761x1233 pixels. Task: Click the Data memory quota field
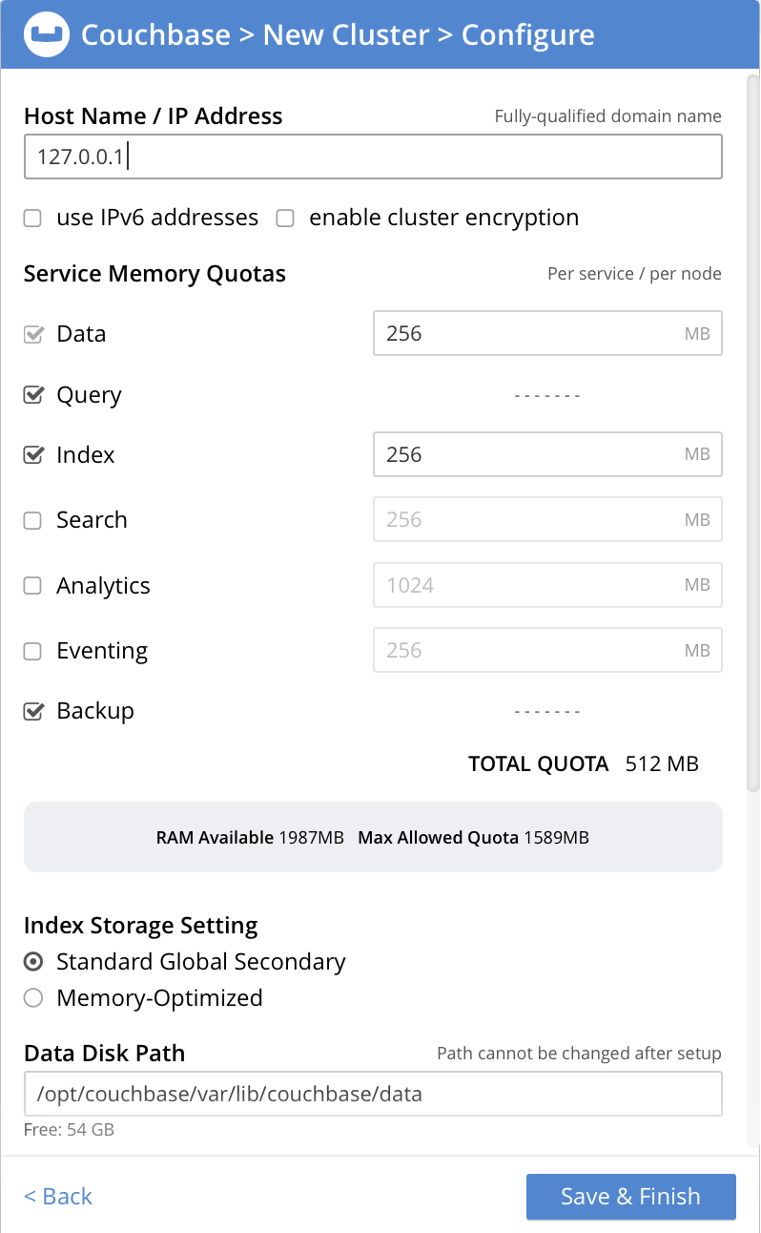tap(547, 333)
